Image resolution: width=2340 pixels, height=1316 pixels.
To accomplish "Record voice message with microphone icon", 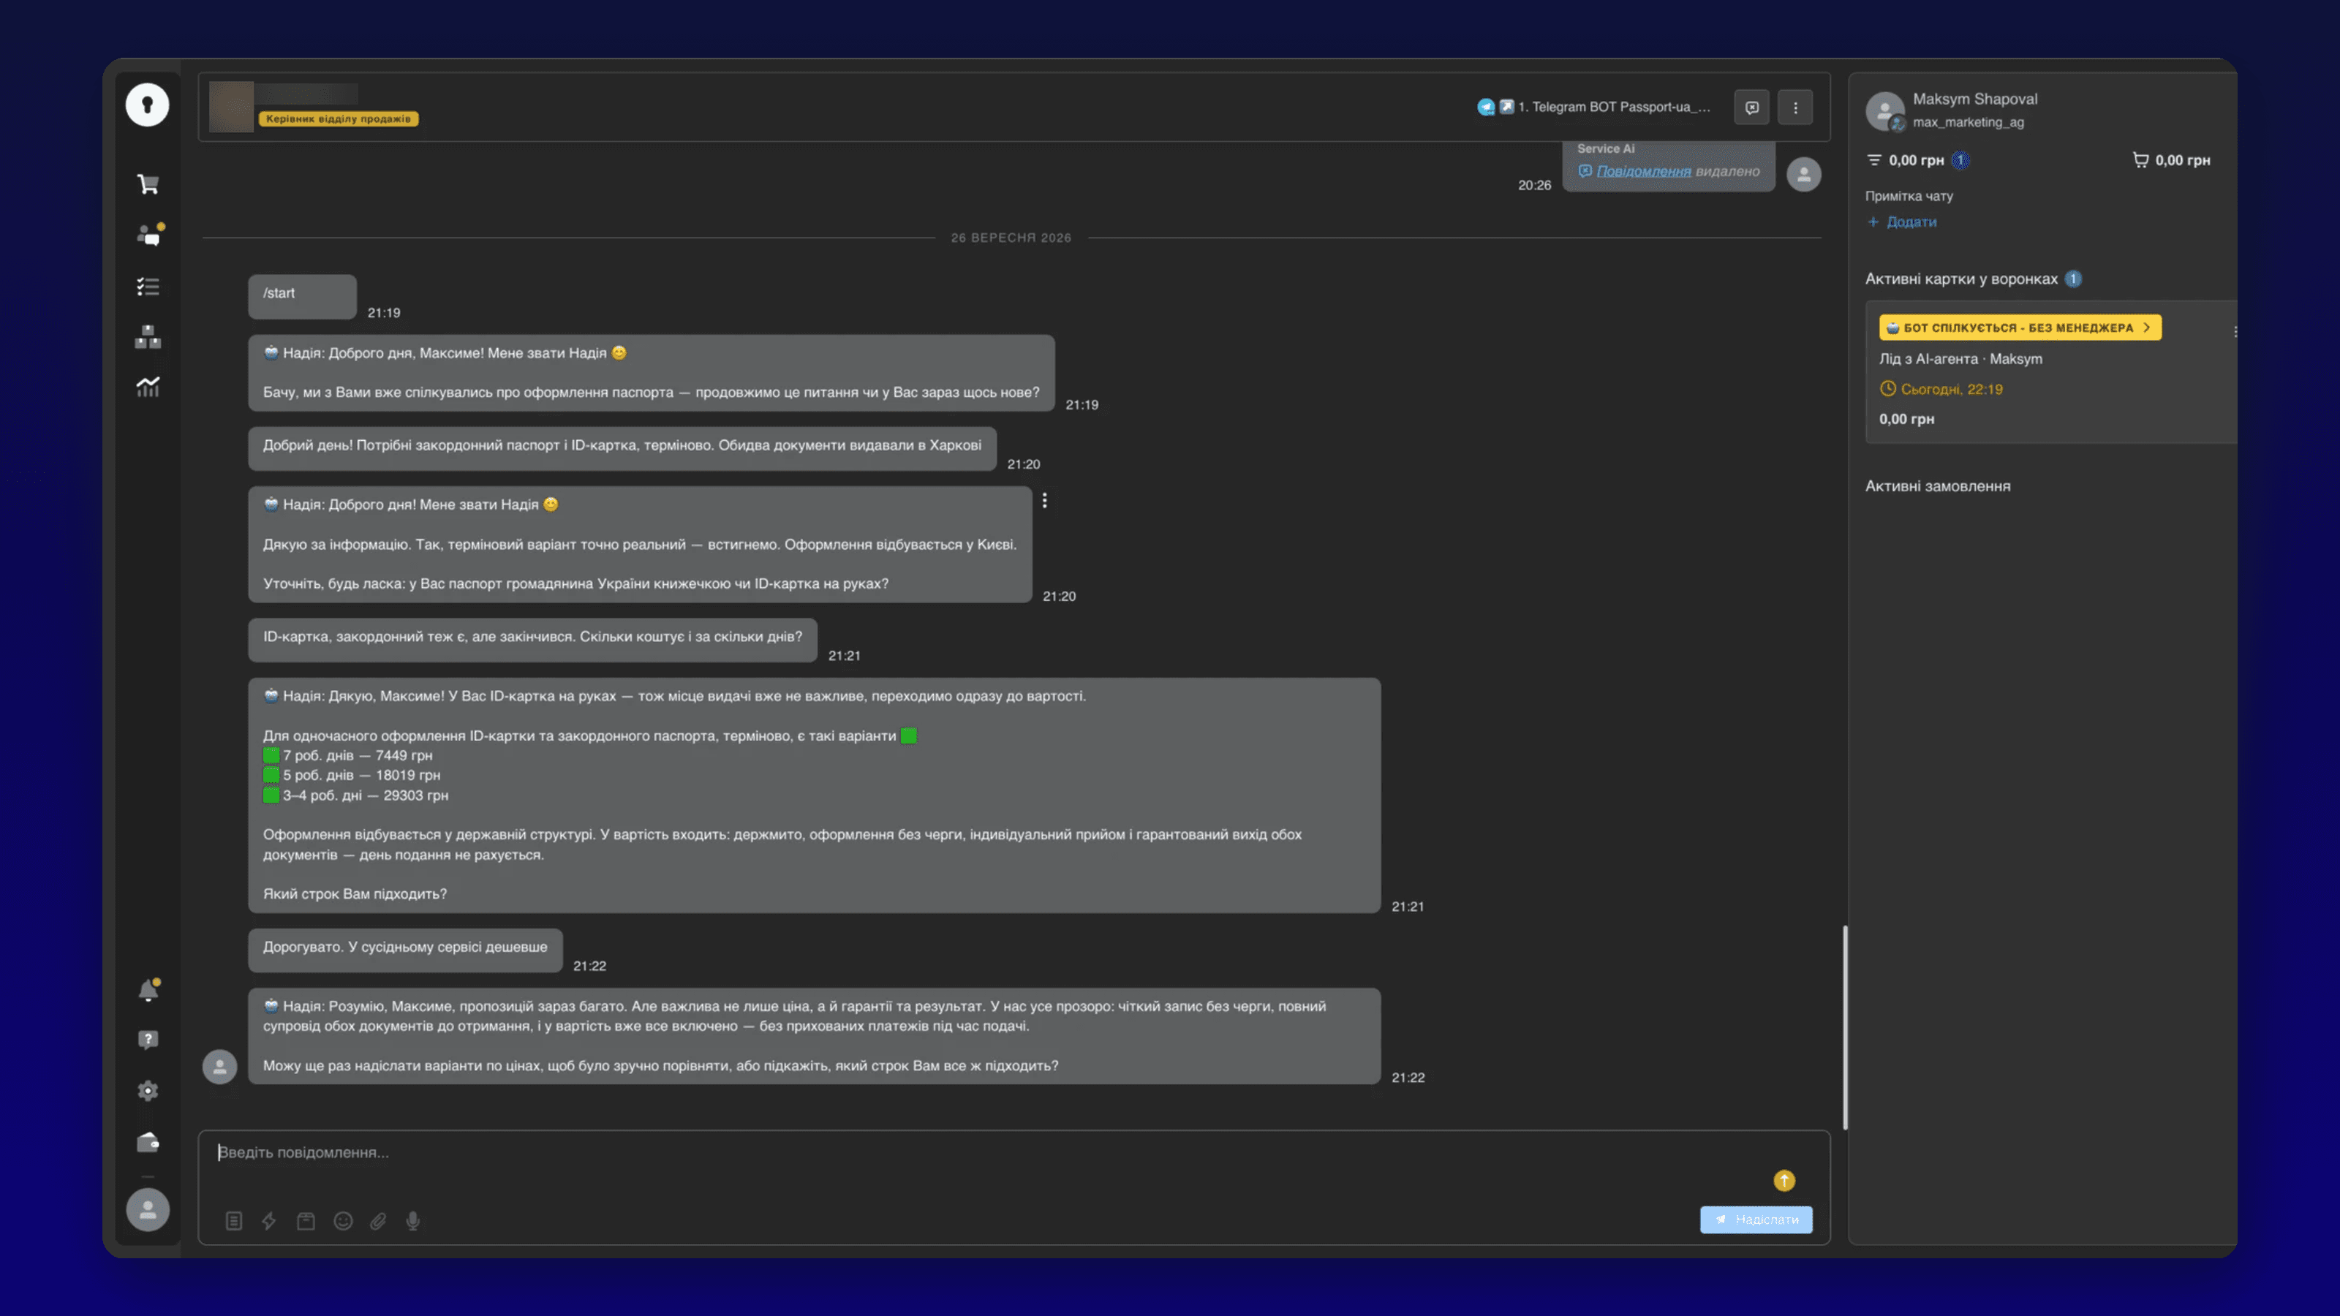I will tap(413, 1221).
